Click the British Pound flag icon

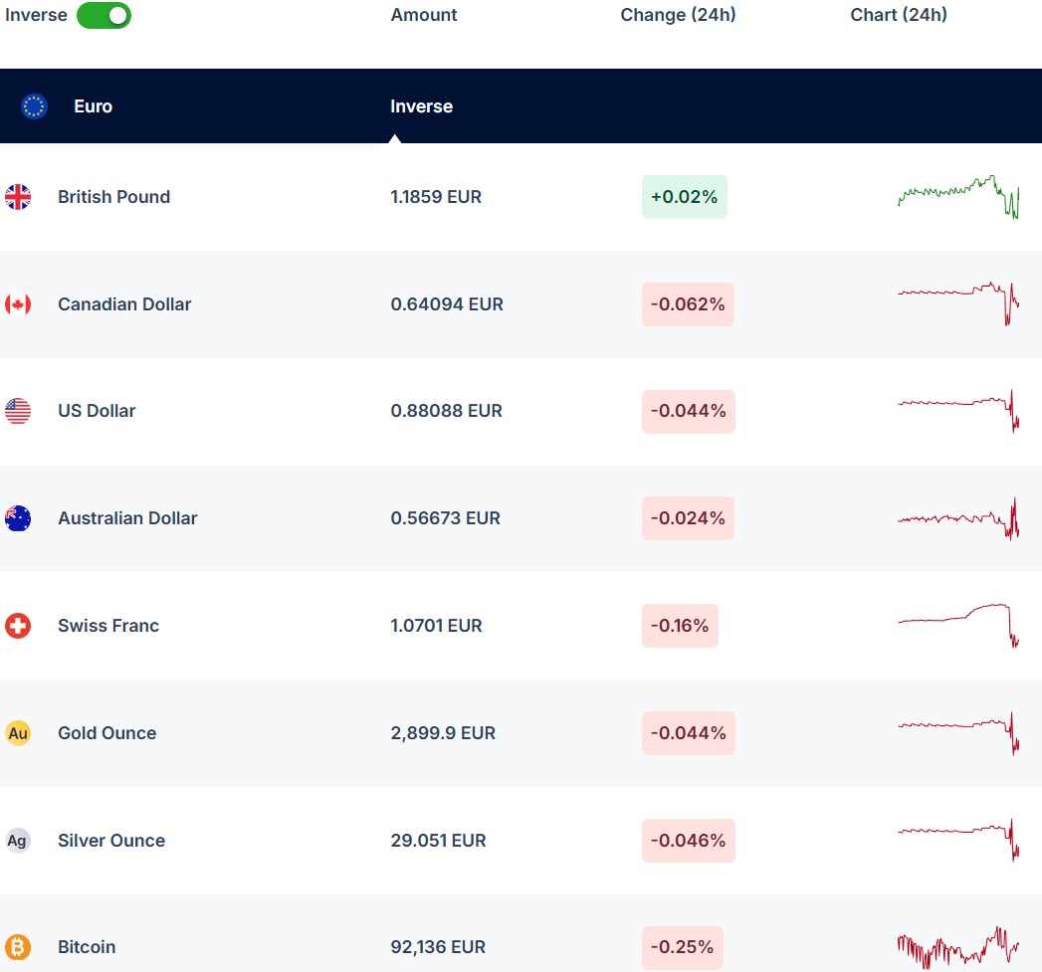point(18,197)
